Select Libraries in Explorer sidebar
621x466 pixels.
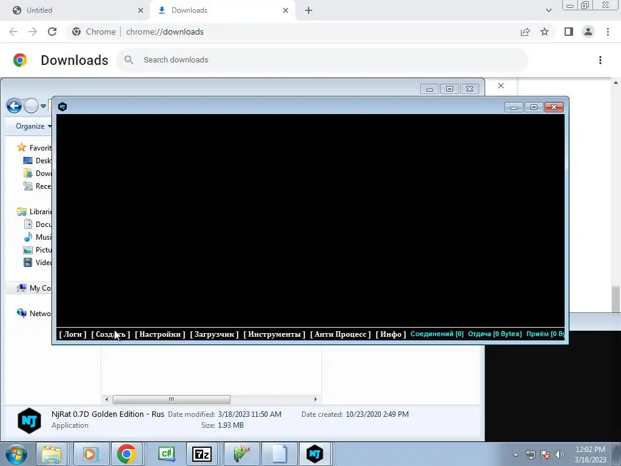click(34, 212)
